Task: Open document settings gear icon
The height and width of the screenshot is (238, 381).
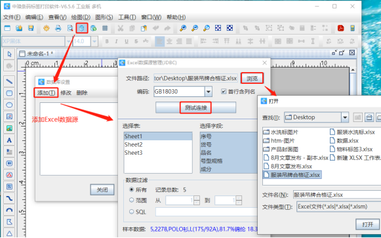Action: pos(46,28)
